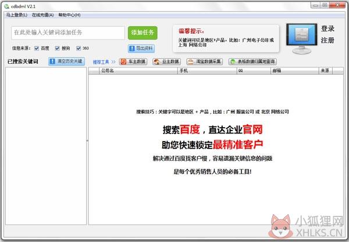Maximize the cdbdml window

[x=325, y=5]
